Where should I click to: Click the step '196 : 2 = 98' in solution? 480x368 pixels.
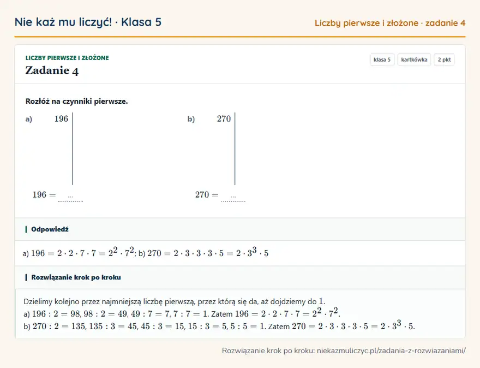[56, 314]
